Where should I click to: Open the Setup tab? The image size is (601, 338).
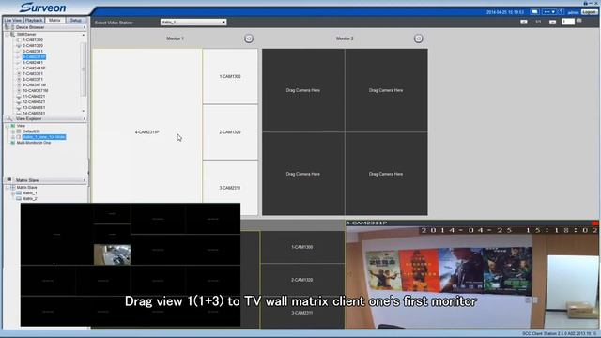[76, 20]
